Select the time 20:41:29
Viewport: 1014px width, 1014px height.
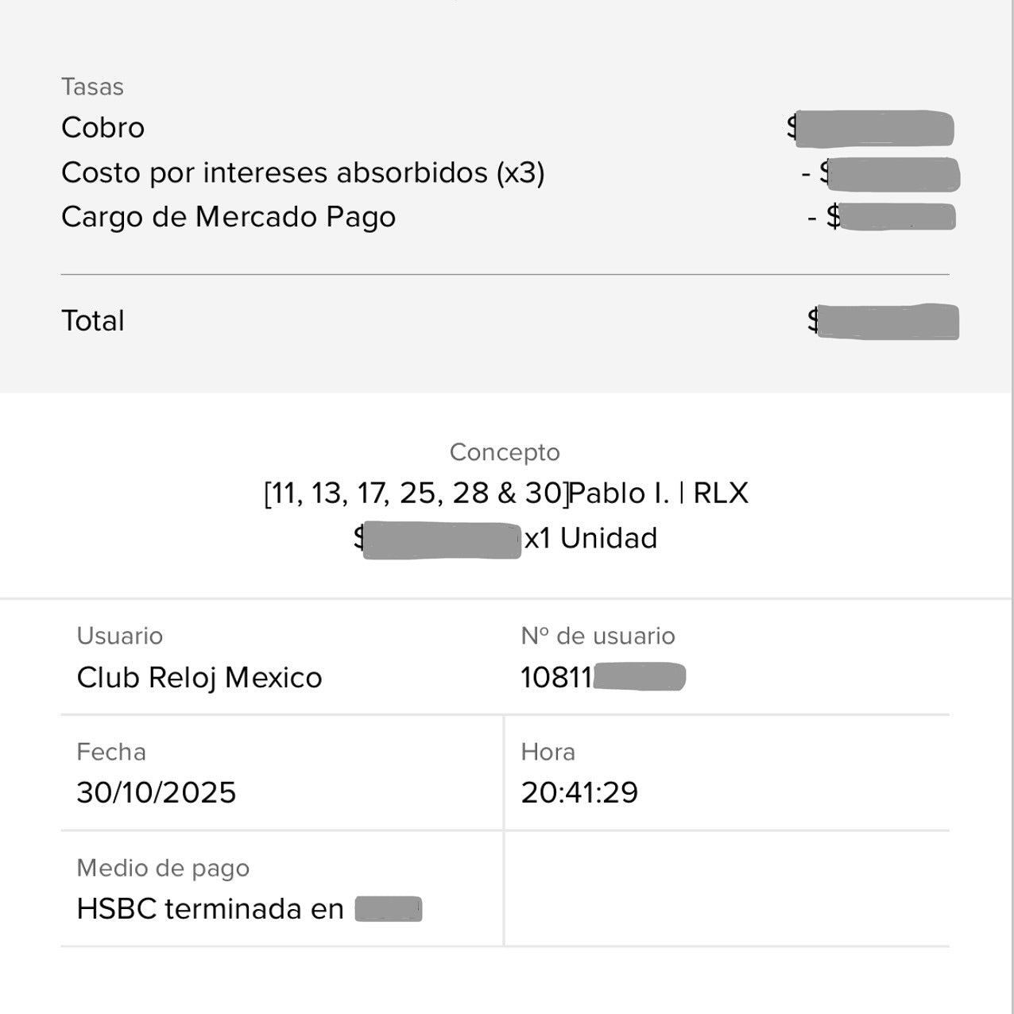click(579, 793)
